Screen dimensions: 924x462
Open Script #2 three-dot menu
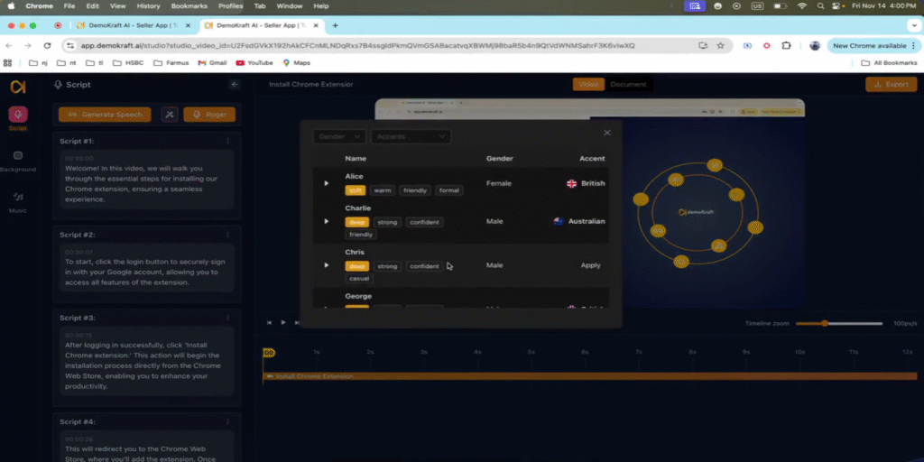click(x=227, y=235)
